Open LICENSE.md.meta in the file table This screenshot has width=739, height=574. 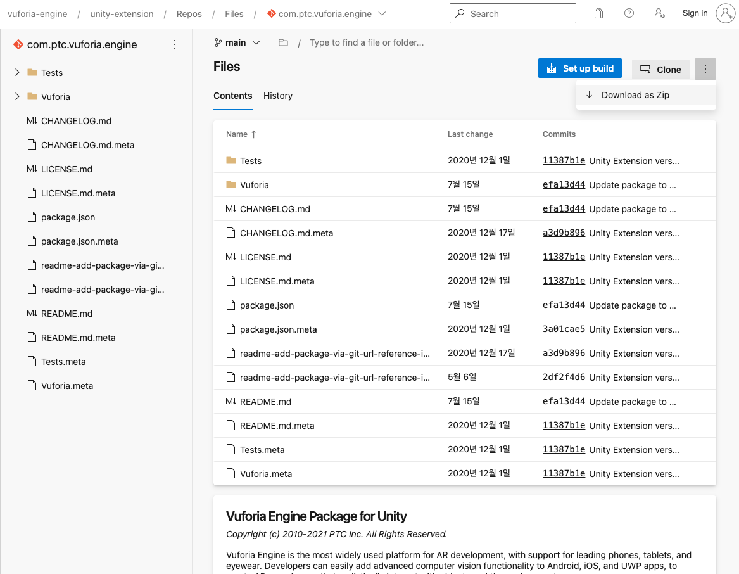[277, 281]
